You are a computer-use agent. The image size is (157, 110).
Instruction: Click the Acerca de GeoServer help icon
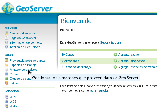click(6, 47)
